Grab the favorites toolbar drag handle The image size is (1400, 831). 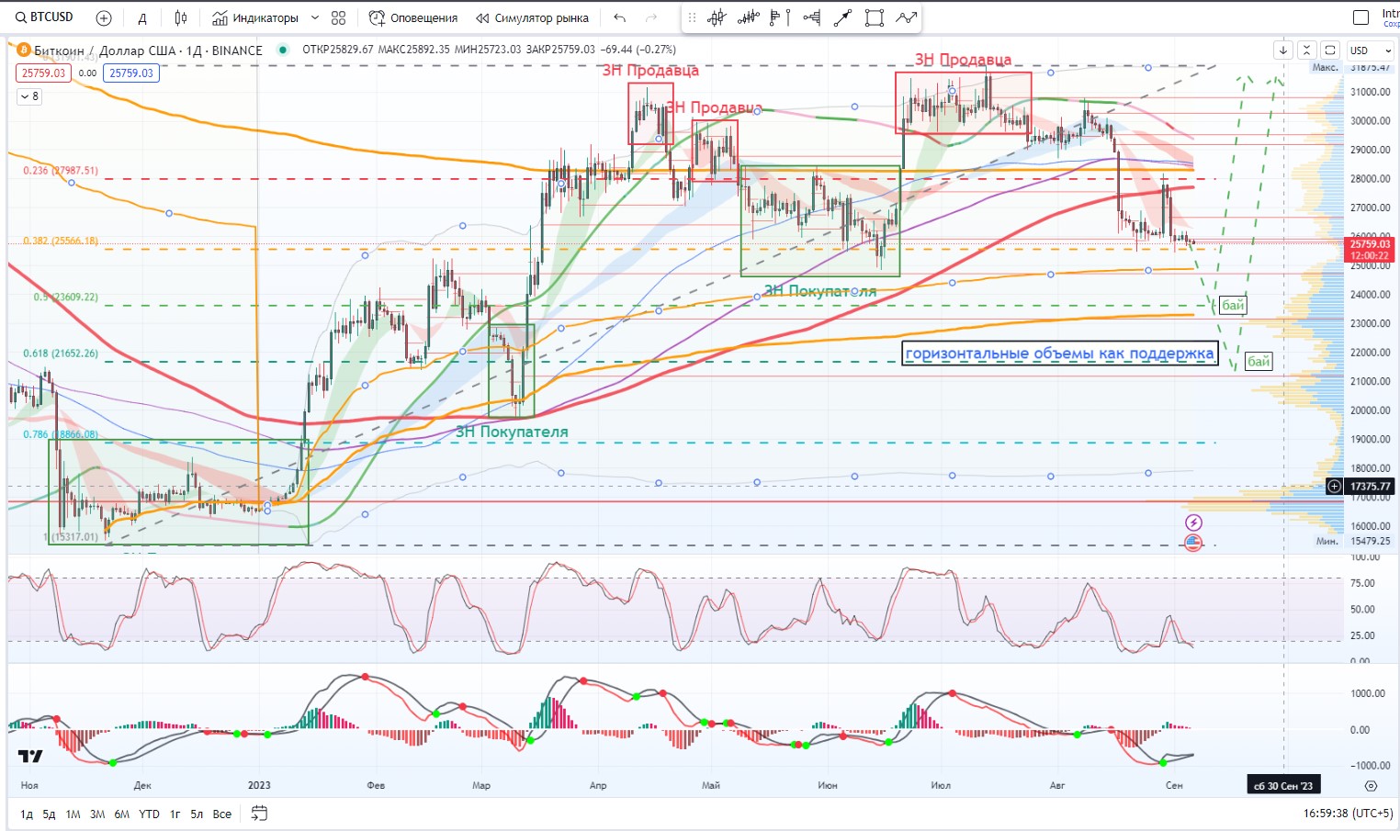click(692, 17)
